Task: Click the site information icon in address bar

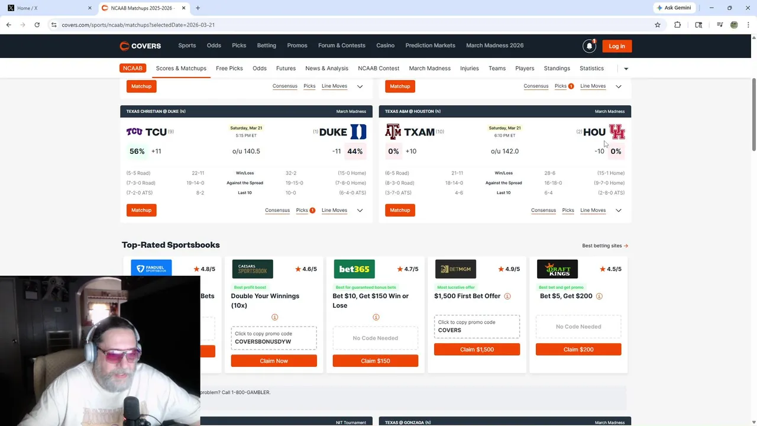Action: (x=54, y=25)
